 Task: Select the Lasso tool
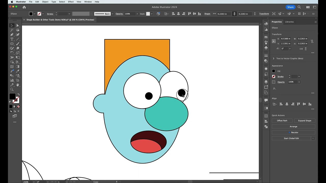coord(18,30)
